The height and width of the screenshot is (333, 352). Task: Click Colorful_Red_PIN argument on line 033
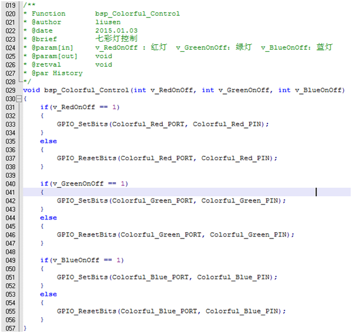(227, 124)
